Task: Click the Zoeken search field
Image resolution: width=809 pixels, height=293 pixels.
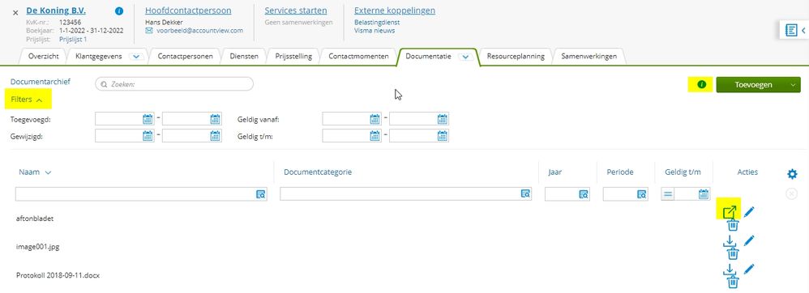Action: pyautogui.click(x=174, y=84)
